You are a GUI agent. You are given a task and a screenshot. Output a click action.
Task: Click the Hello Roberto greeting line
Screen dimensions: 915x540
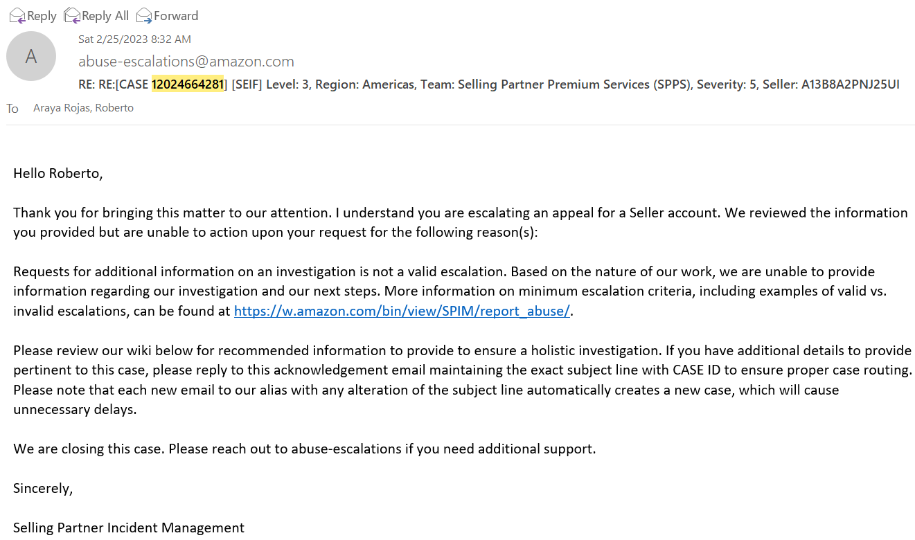(x=58, y=173)
